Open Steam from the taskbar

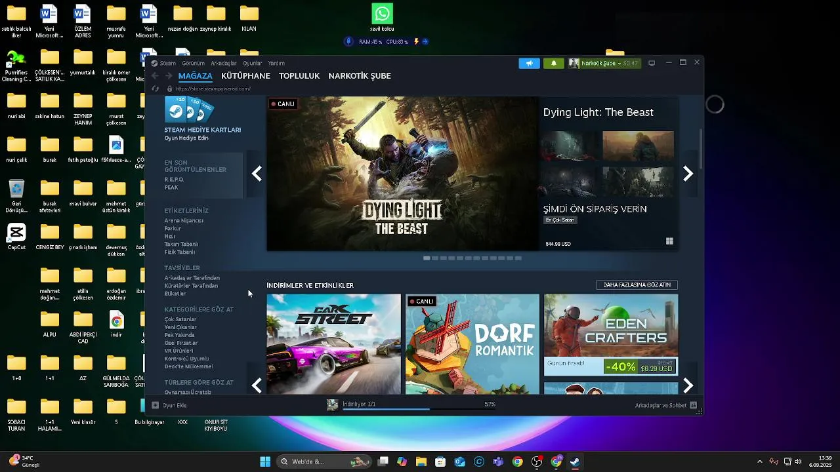point(575,462)
